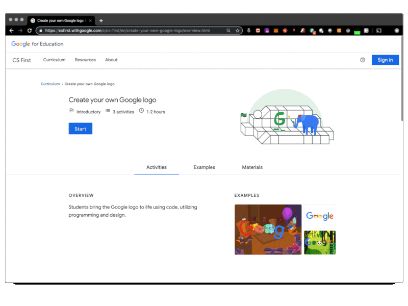Click the red circular extension icon
The width and height of the screenshot is (408, 306).
tap(285, 31)
